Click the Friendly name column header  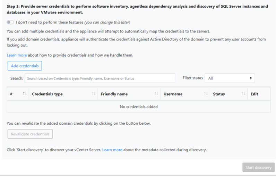pyautogui.click(x=114, y=94)
